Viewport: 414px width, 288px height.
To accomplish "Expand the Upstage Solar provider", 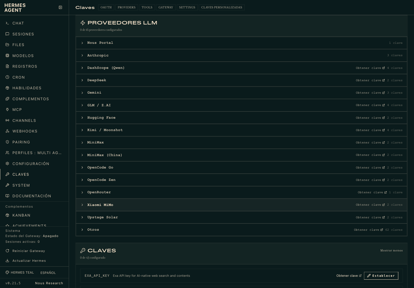I will (x=241, y=217).
